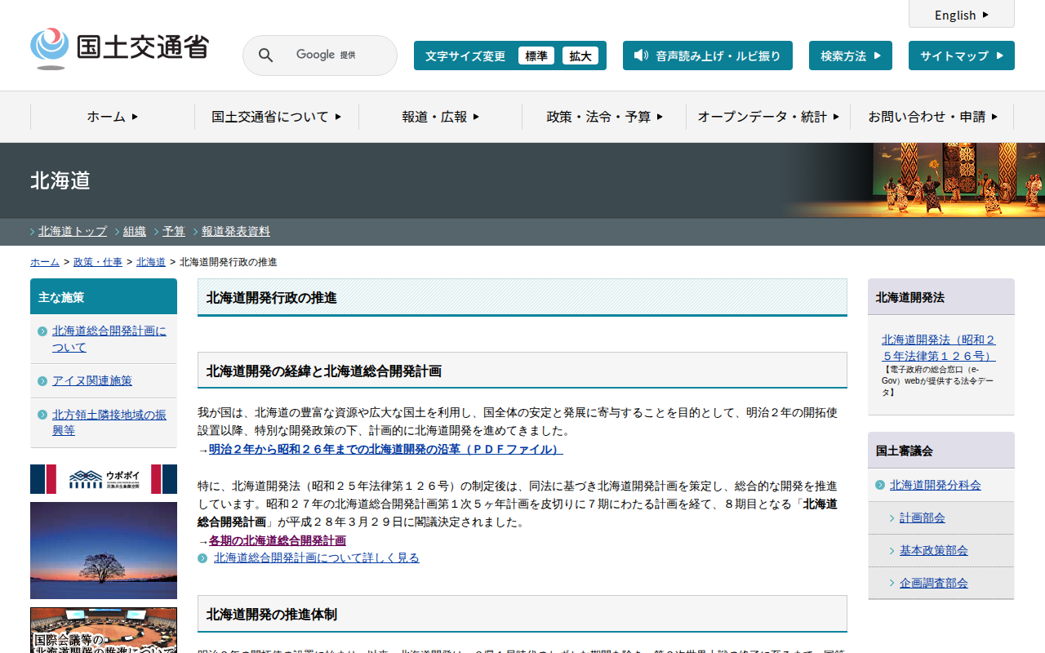1045x653 pixels.
Task: Set font size to 標準
Action: [x=536, y=56]
